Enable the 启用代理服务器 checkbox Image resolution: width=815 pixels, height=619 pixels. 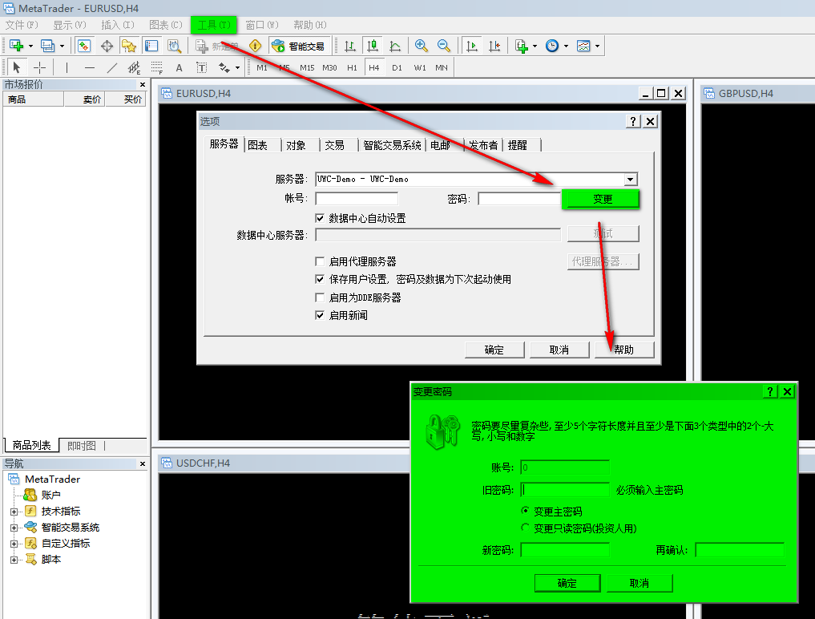coord(318,261)
